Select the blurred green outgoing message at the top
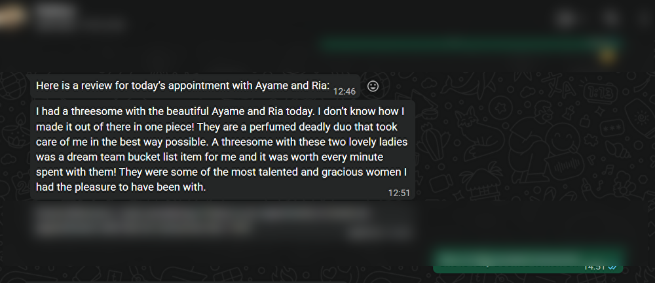655x283 pixels. pyautogui.click(x=468, y=44)
